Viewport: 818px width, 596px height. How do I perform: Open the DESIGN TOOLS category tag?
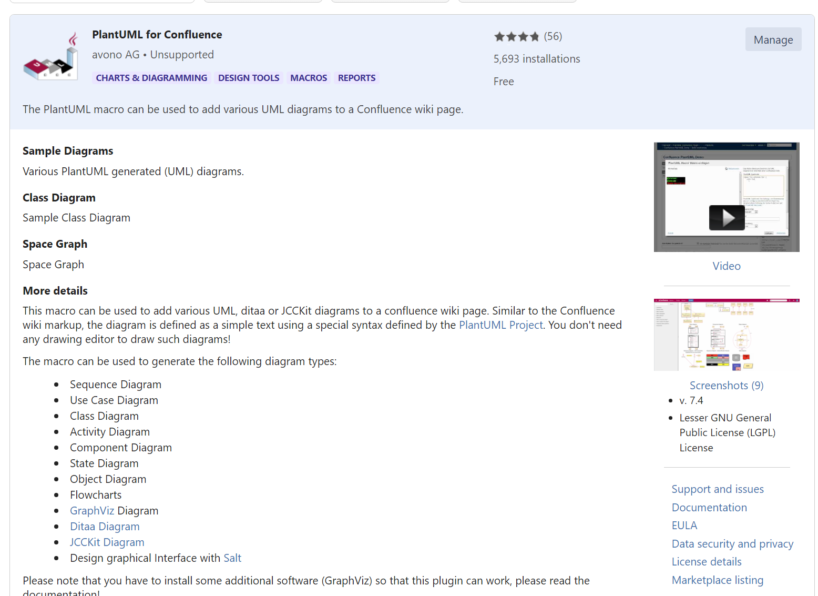tap(249, 78)
